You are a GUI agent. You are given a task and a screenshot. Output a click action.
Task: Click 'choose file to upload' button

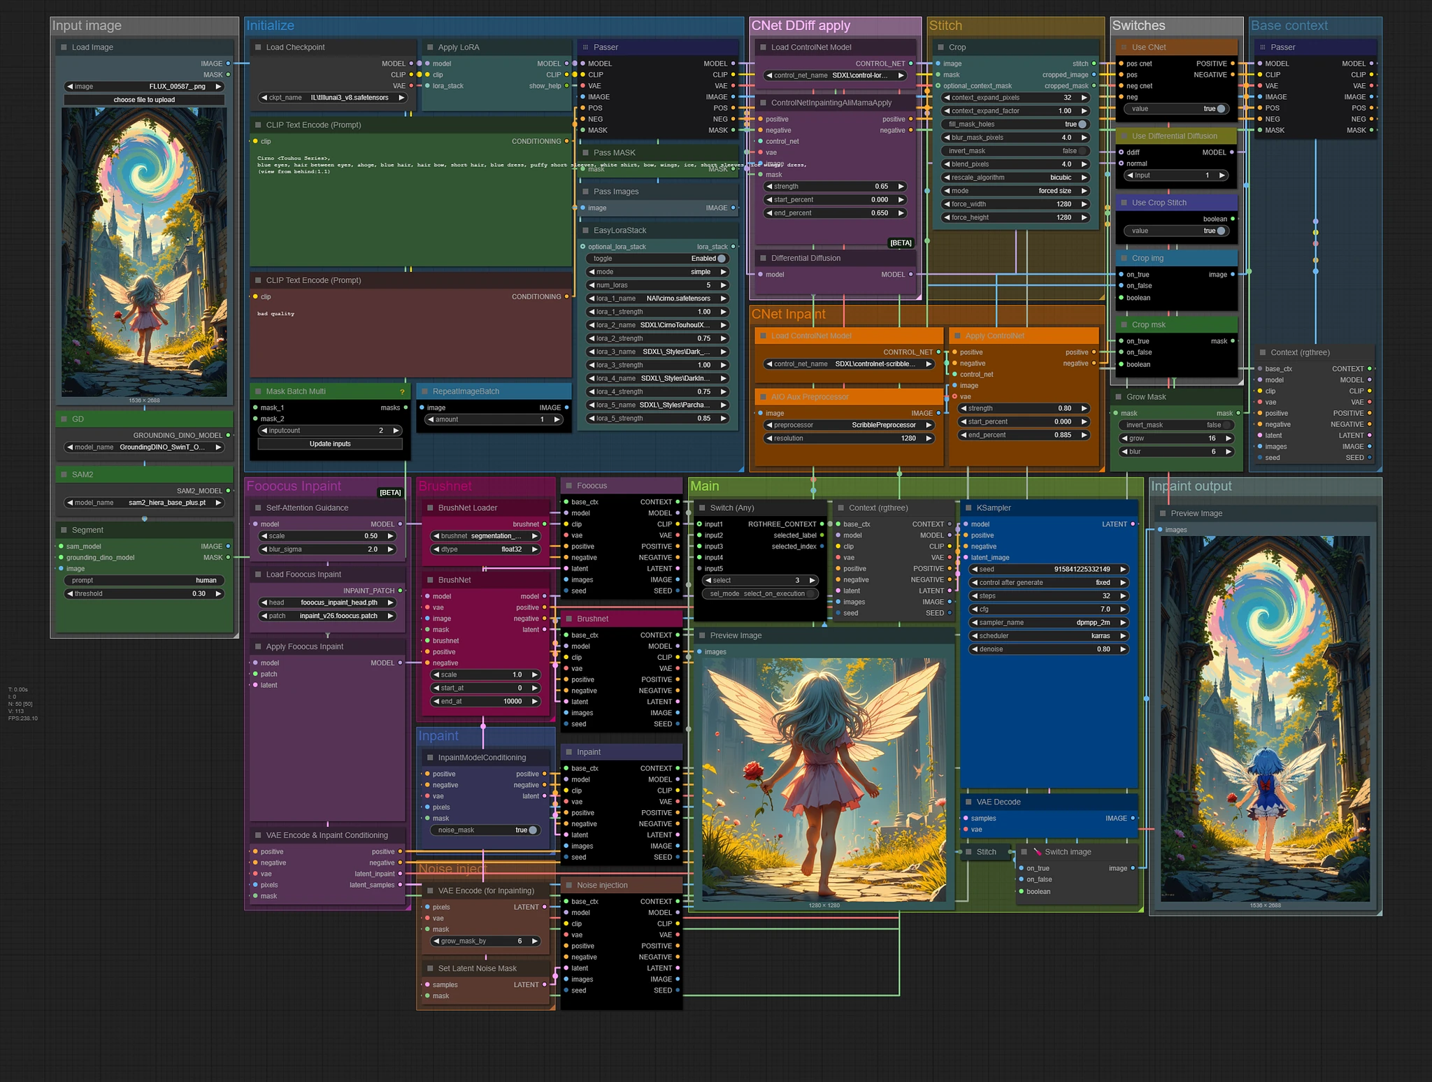pyautogui.click(x=144, y=100)
